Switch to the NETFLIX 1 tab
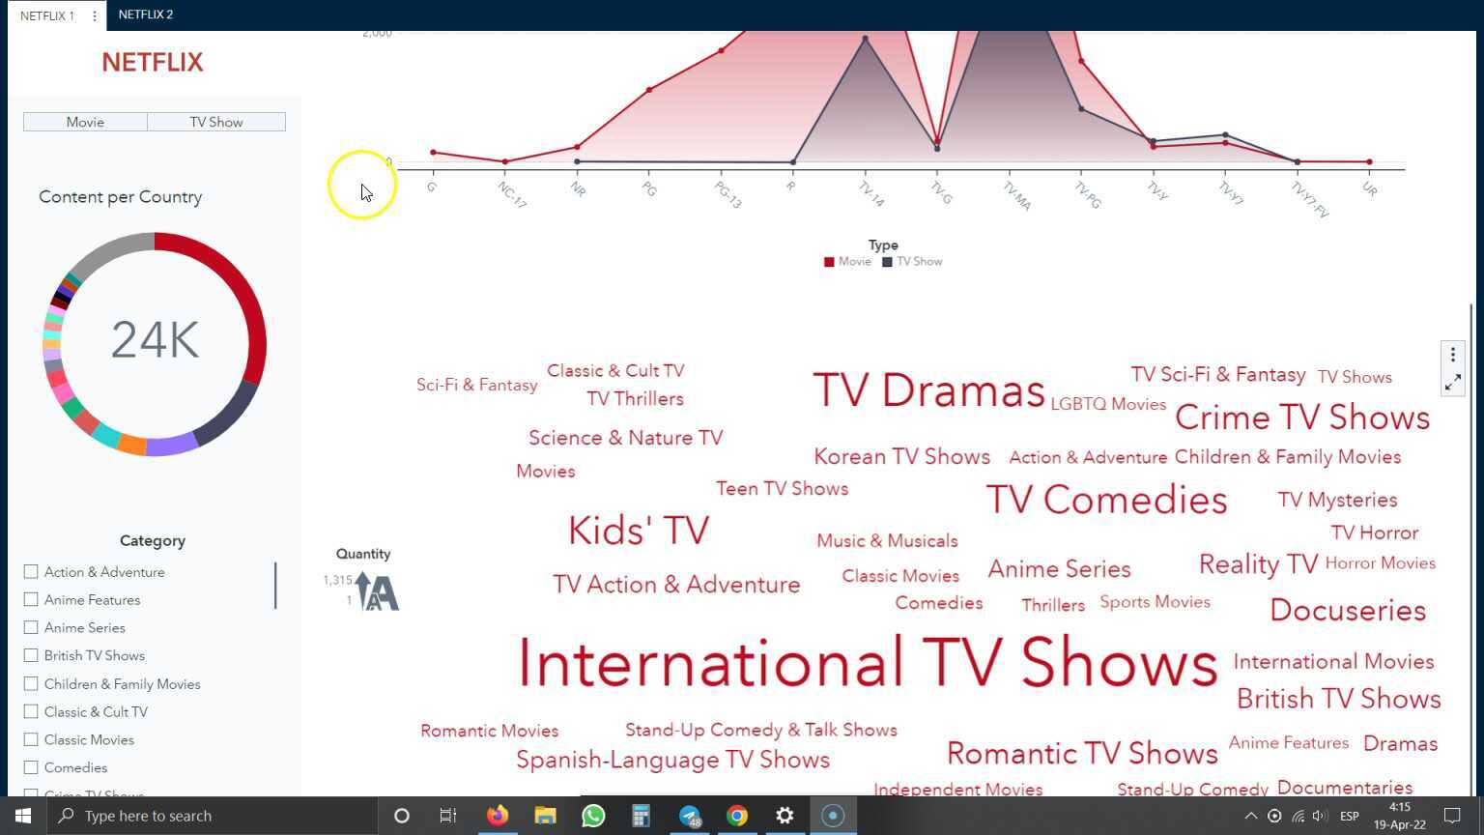This screenshot has height=835, width=1484. [45, 14]
